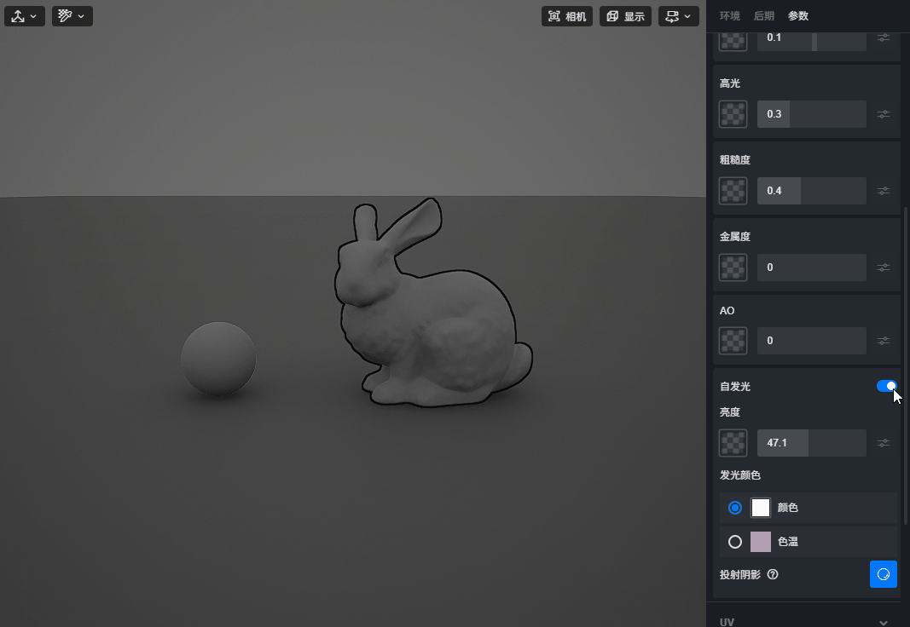
Task: Expand the UV section
Action: [884, 623]
